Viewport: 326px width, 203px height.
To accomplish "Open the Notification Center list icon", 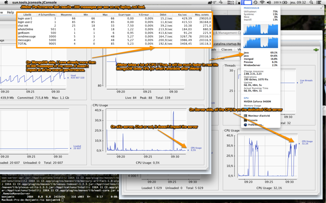I will click(x=318, y=3).
